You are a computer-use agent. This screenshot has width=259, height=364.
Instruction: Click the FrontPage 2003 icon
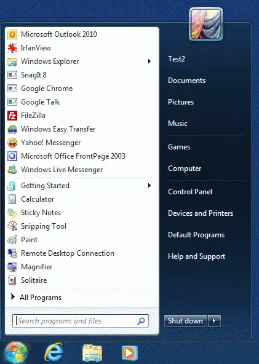coord(12,156)
